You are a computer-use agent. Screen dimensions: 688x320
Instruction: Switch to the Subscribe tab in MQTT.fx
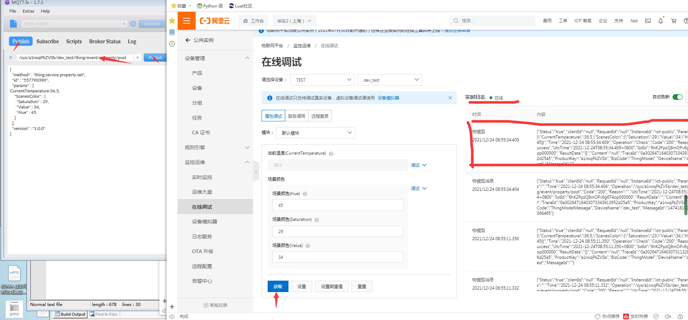48,42
